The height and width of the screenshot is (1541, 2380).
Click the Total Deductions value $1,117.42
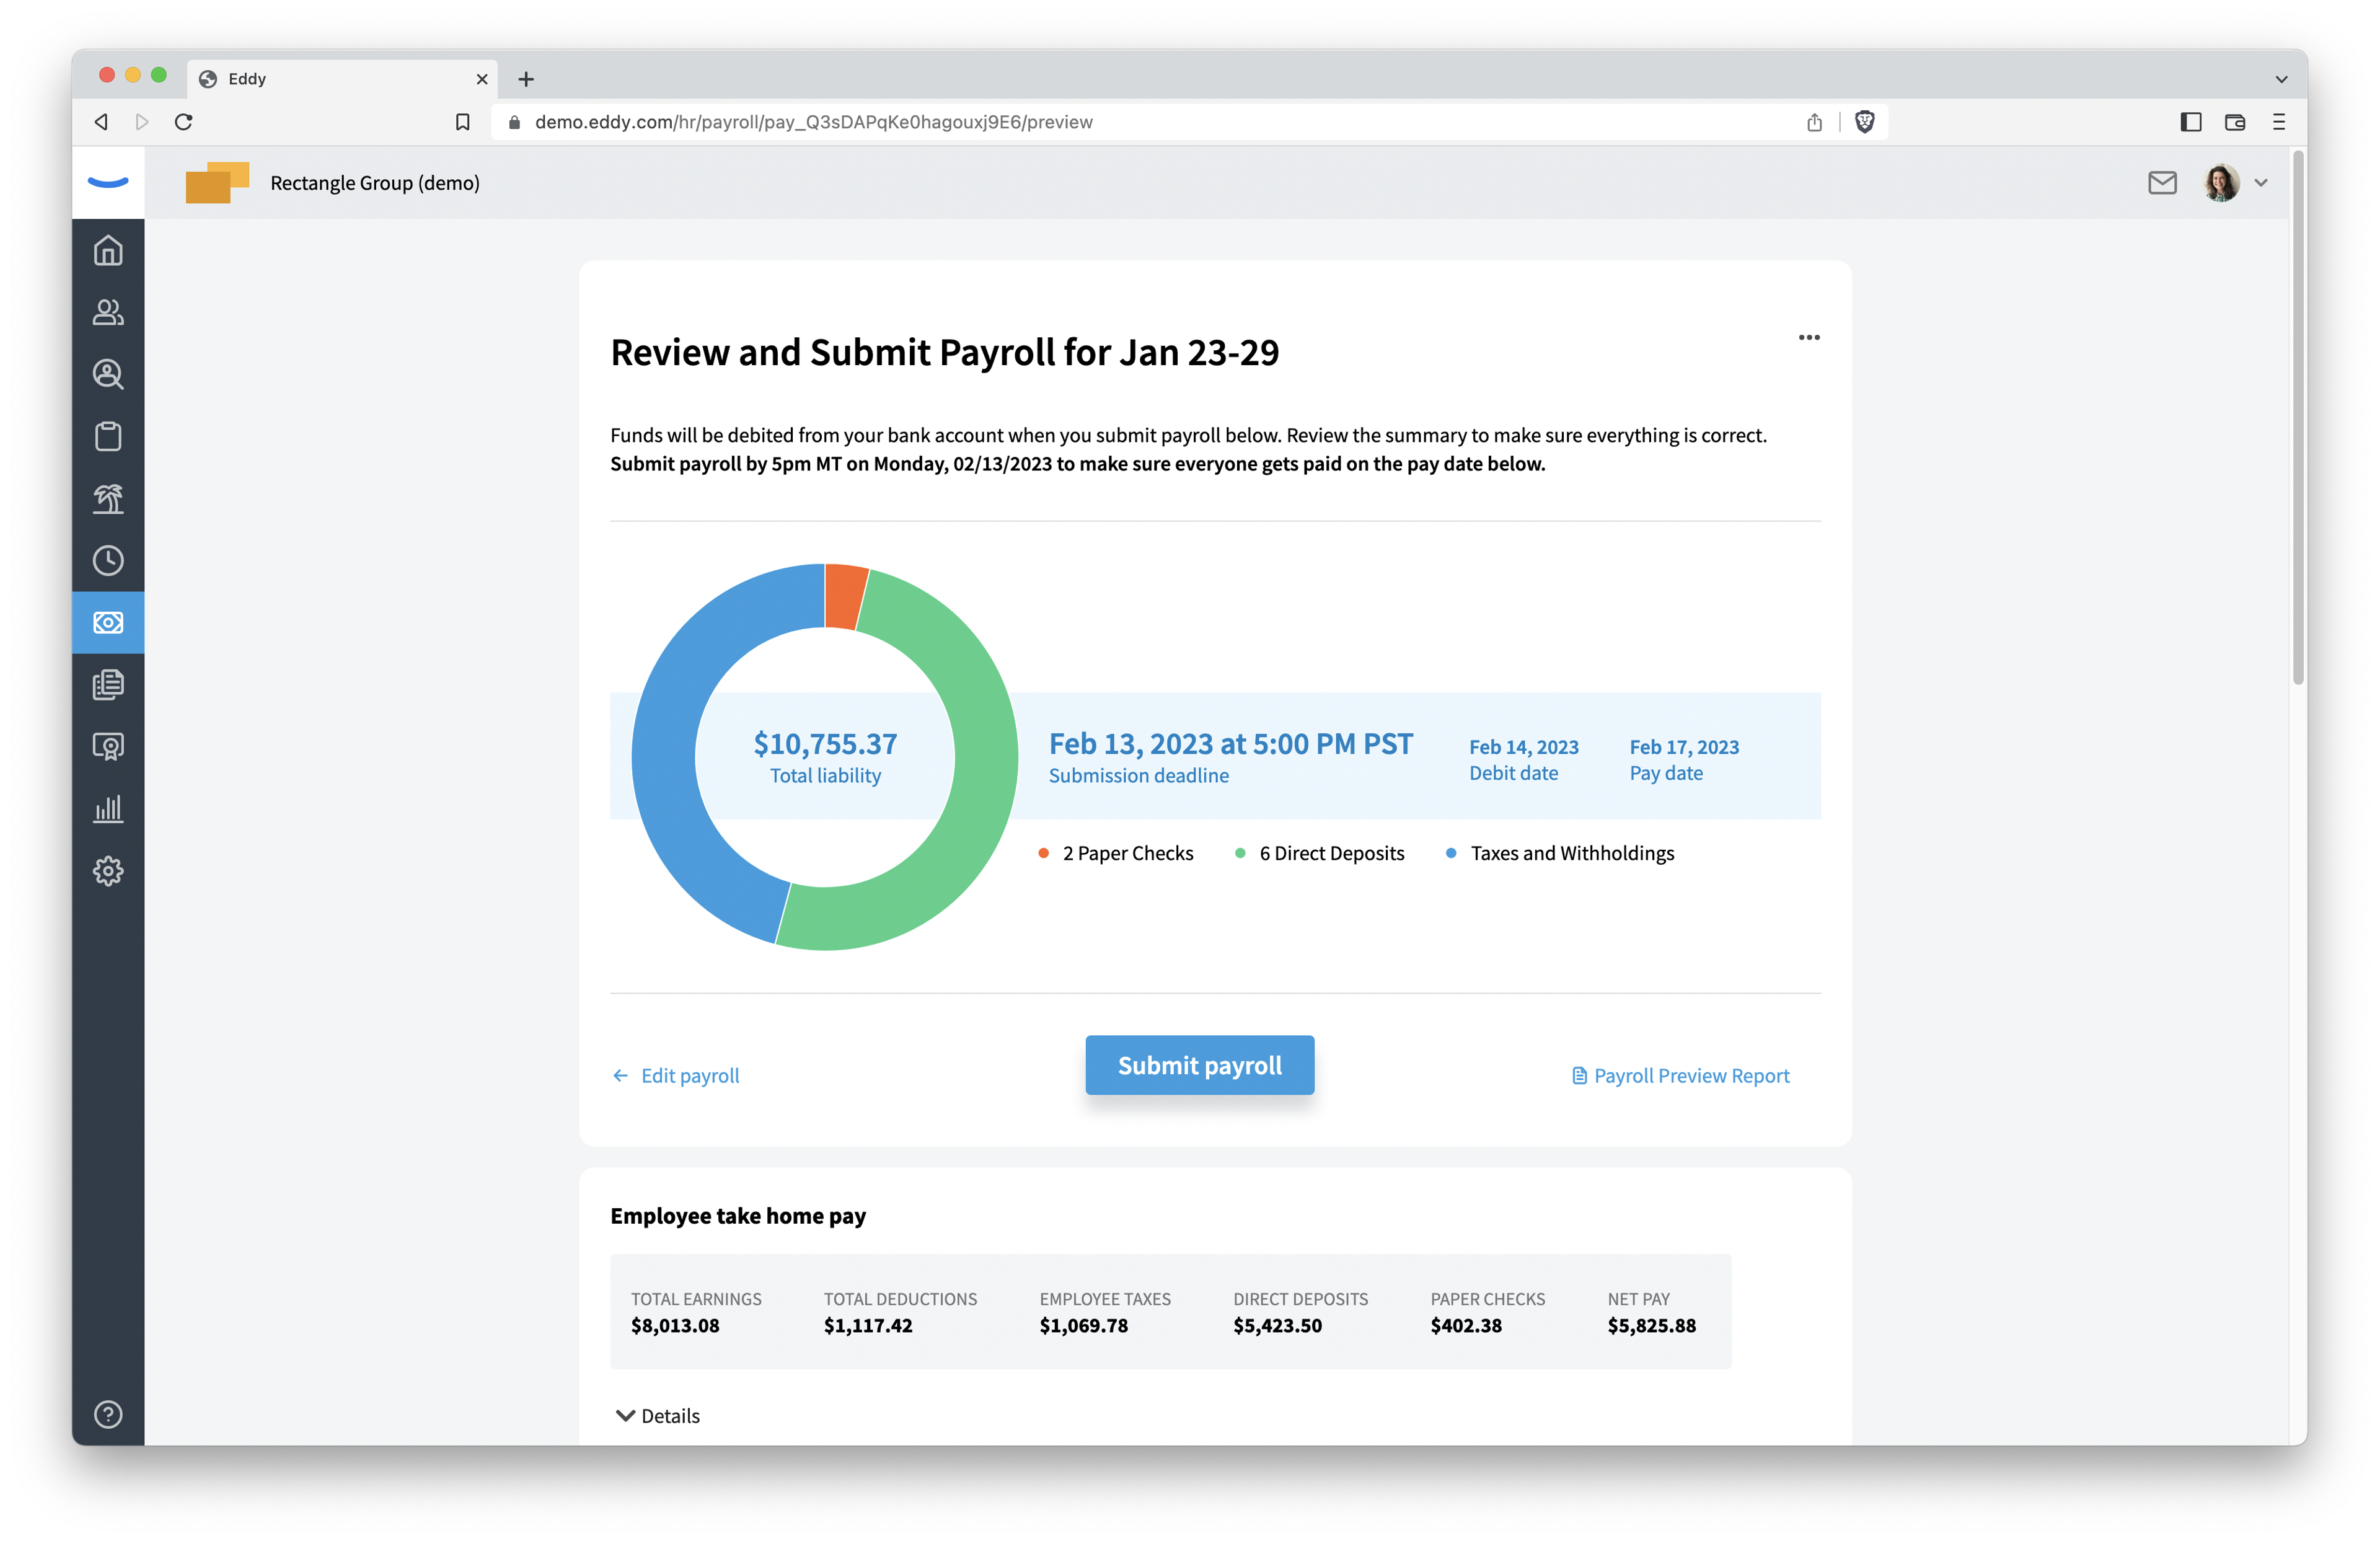(868, 1326)
